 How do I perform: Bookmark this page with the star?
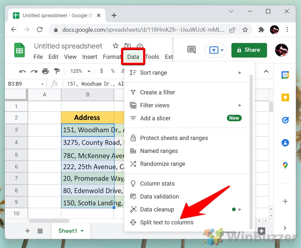pyautogui.click(x=245, y=29)
